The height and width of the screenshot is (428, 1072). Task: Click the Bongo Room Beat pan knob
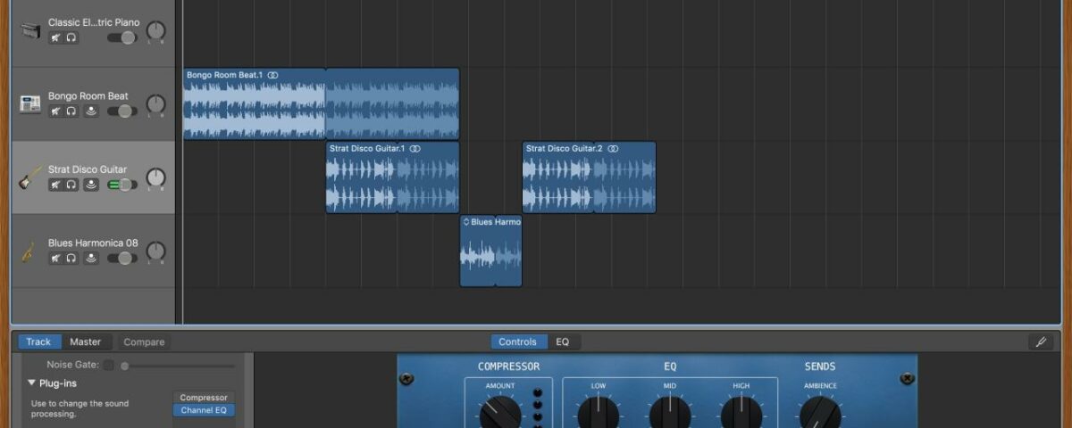(156, 105)
